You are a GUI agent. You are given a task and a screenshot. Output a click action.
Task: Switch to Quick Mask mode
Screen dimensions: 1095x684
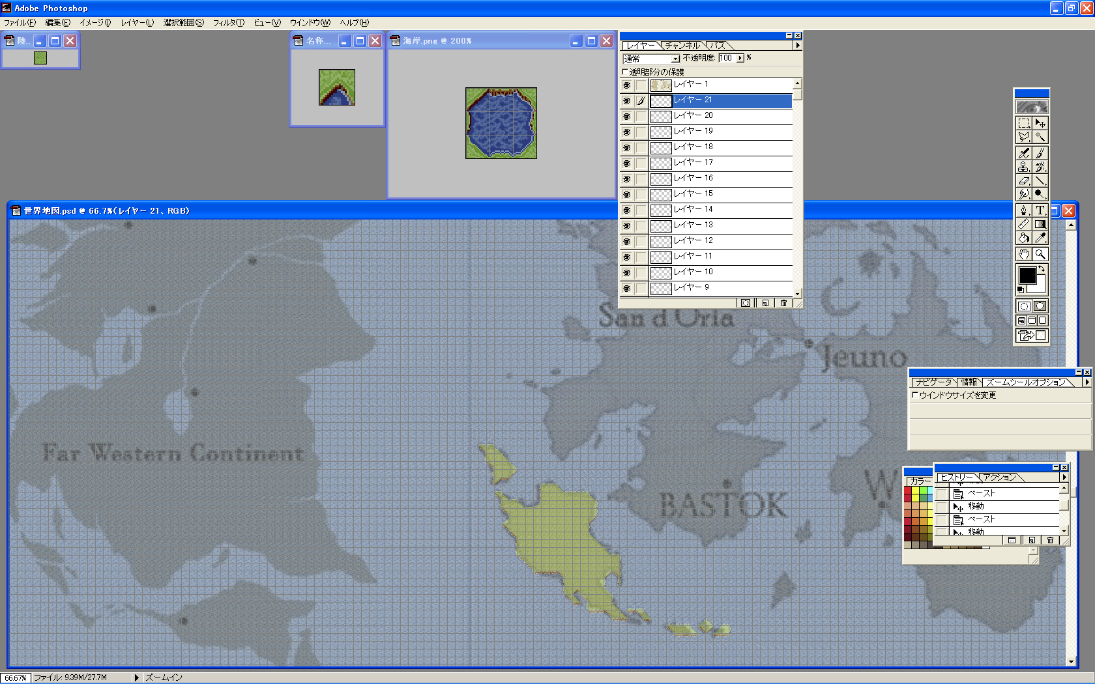[x=1040, y=306]
